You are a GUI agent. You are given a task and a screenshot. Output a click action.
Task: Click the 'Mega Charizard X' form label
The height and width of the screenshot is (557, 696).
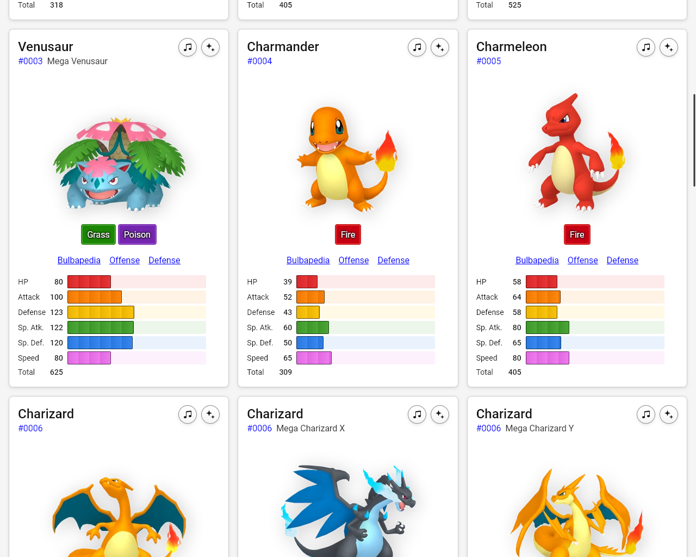coord(310,428)
